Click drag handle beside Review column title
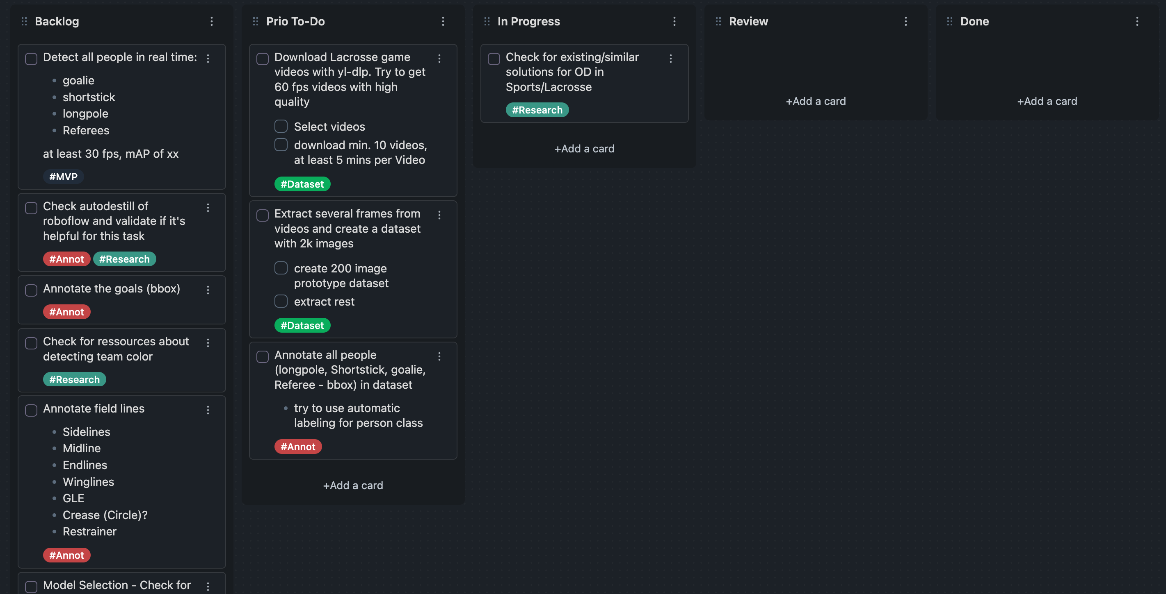 718,21
